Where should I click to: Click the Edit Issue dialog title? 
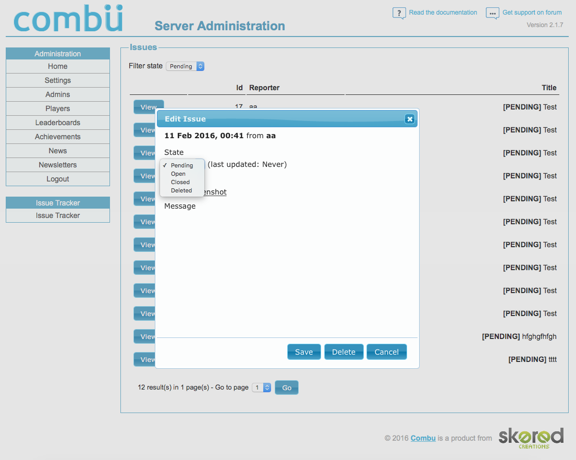185,119
